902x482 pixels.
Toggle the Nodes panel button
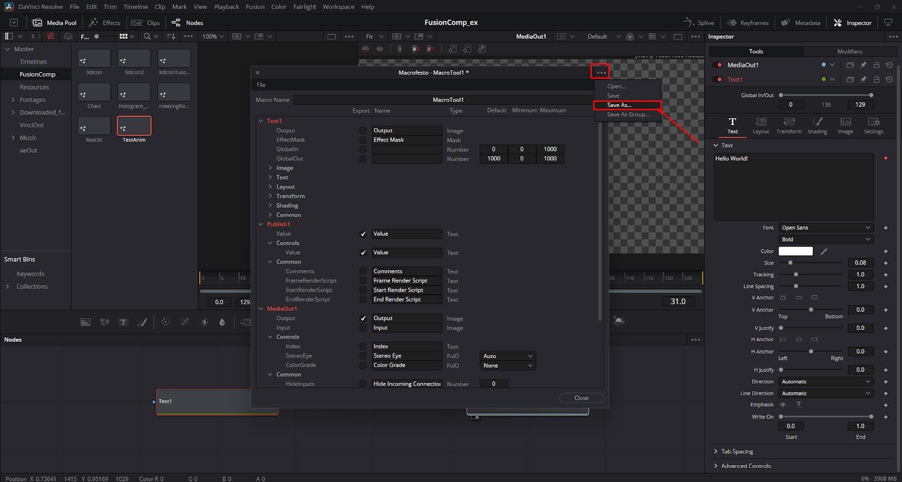click(x=187, y=23)
